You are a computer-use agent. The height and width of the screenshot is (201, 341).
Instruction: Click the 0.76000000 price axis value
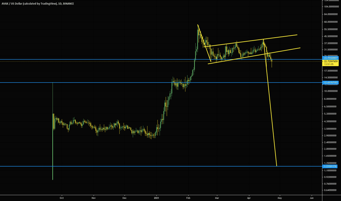click(x=331, y=184)
